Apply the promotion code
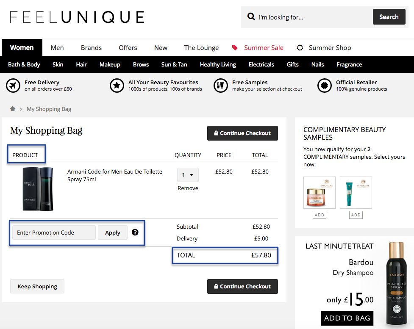This screenshot has width=414, height=329. 113,232
